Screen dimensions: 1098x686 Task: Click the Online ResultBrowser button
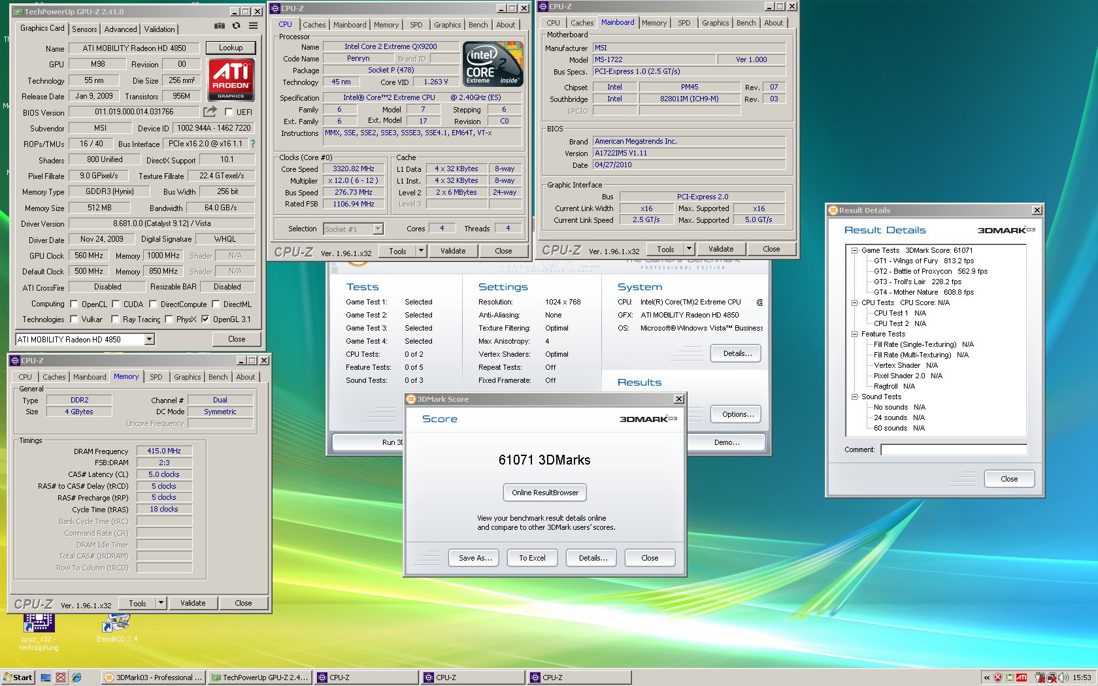click(545, 493)
